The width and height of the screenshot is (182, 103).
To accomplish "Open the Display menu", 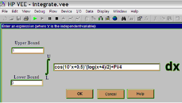I will point(103,11).
